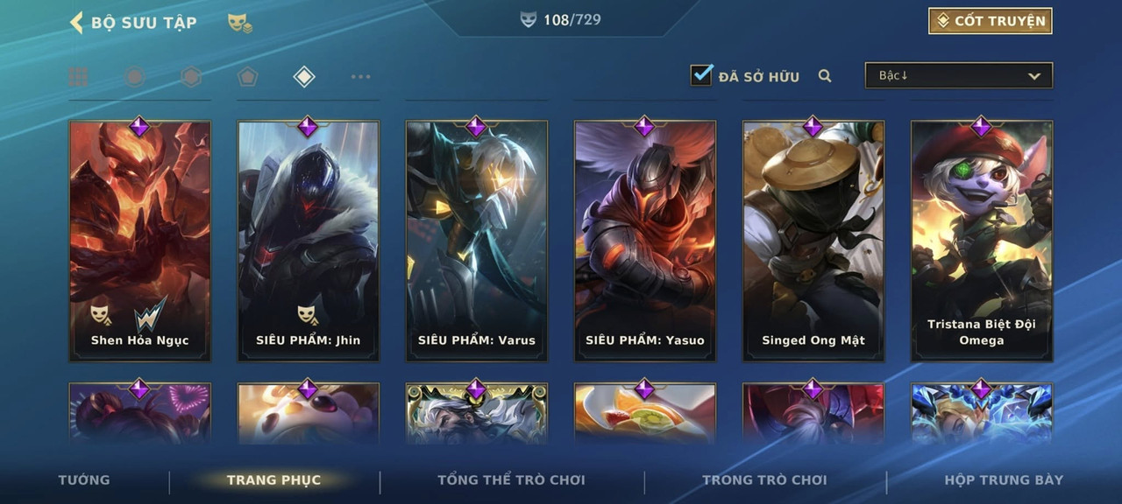Image resolution: width=1122 pixels, height=504 pixels.
Task: Open the three-dots more filters icon
Action: pos(360,77)
